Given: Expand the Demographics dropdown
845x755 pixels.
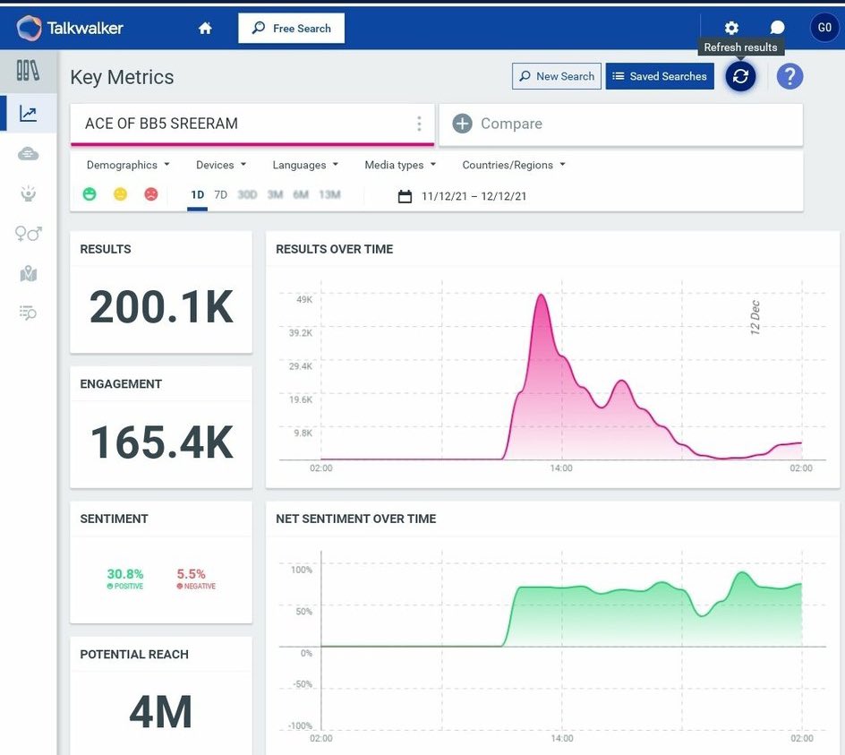Looking at the screenshot, I should (x=128, y=165).
